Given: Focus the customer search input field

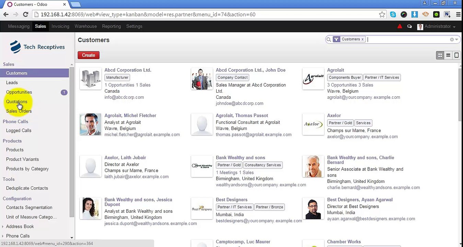Looking at the screenshot, I should [408, 39].
